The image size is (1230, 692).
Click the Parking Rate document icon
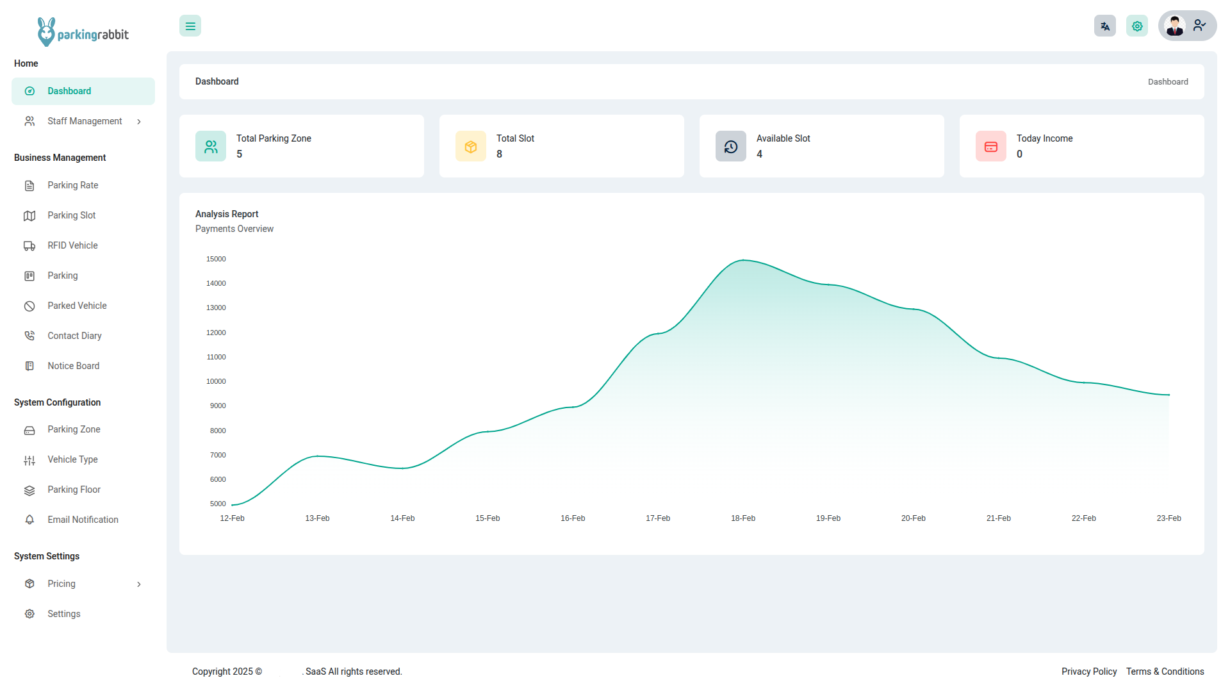tap(29, 186)
